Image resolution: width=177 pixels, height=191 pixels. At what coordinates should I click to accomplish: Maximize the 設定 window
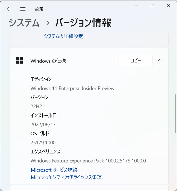(x=152, y=6)
